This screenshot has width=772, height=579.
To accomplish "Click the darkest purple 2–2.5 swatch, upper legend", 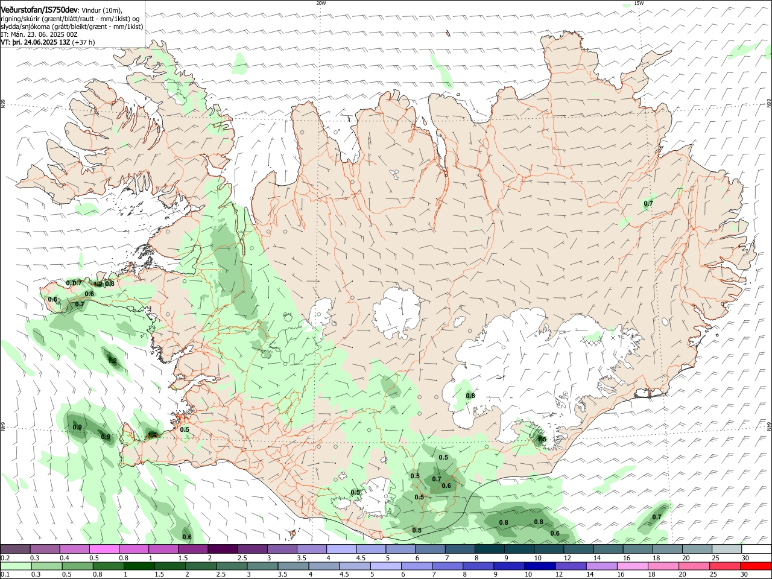I will click(222, 549).
